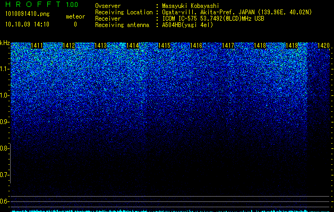Click the Receiver field label
This screenshot has width=334, height=212.
pyautogui.click(x=108, y=19)
